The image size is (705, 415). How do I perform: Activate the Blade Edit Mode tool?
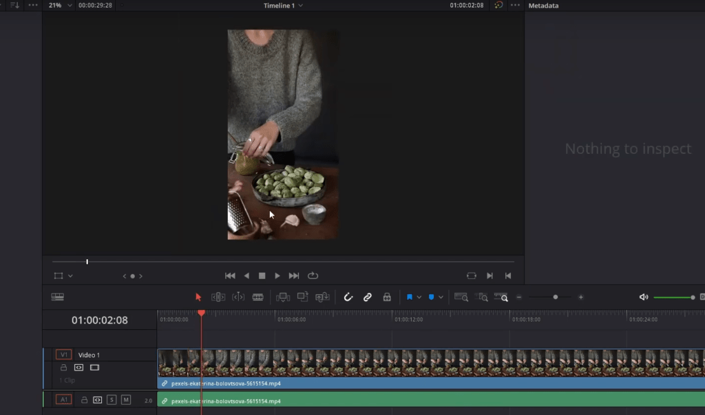(258, 297)
